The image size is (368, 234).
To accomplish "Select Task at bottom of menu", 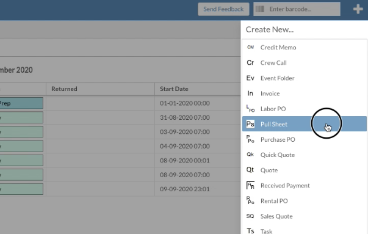I will tap(305, 230).
